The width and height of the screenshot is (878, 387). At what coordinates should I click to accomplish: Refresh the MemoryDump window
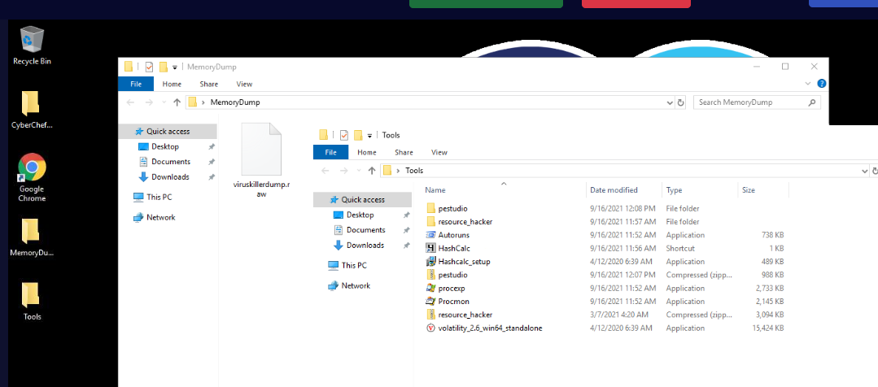point(681,102)
